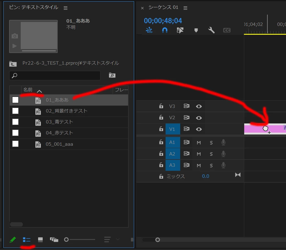Screen dimensions: 286x250
Task: Adjust the timeline zoom scroll handle
Action: click(158, 240)
